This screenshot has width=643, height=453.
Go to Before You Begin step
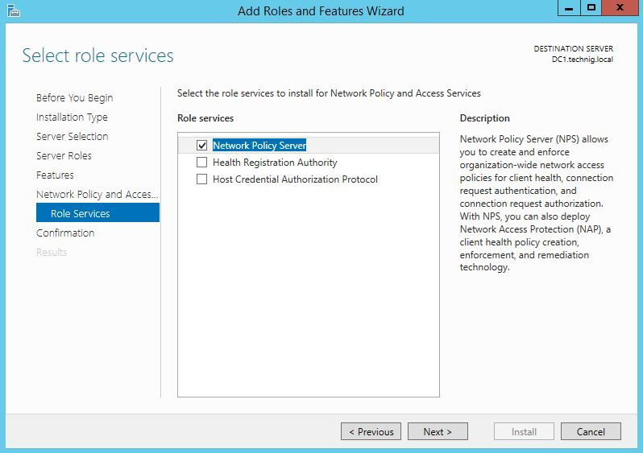point(74,98)
